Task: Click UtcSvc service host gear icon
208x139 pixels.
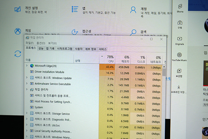Action: (32, 125)
